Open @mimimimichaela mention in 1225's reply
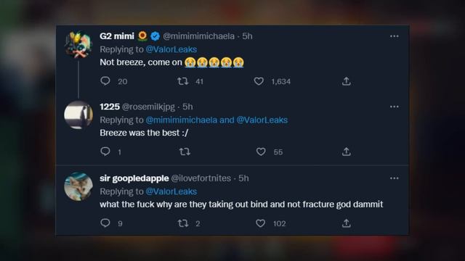465x261 pixels. pyautogui.click(x=181, y=120)
